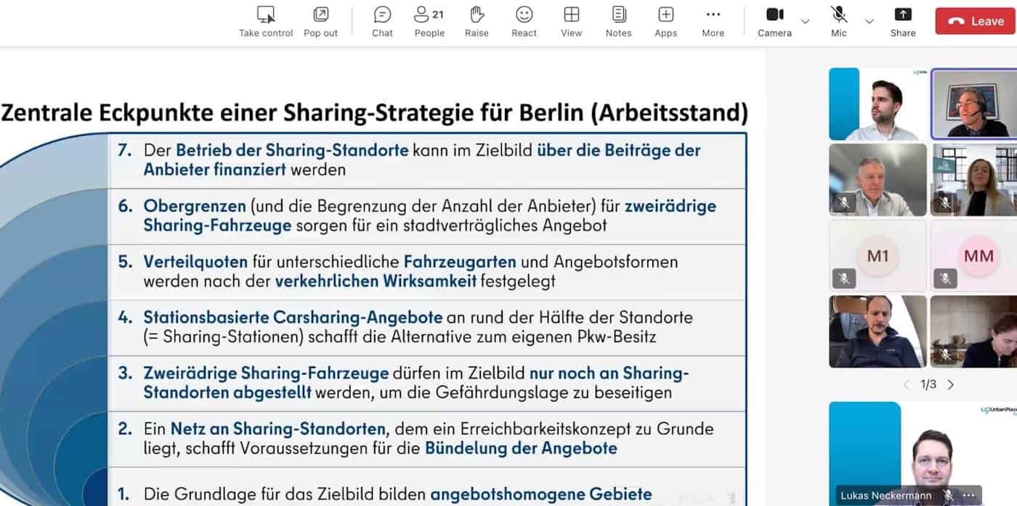Toggle the Camera on or off
Image resolution: width=1017 pixels, height=506 pixels.
pos(774,15)
